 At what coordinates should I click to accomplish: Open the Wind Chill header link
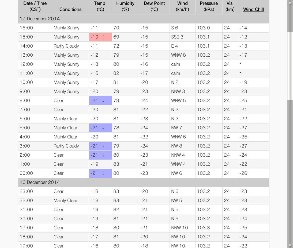253,9
